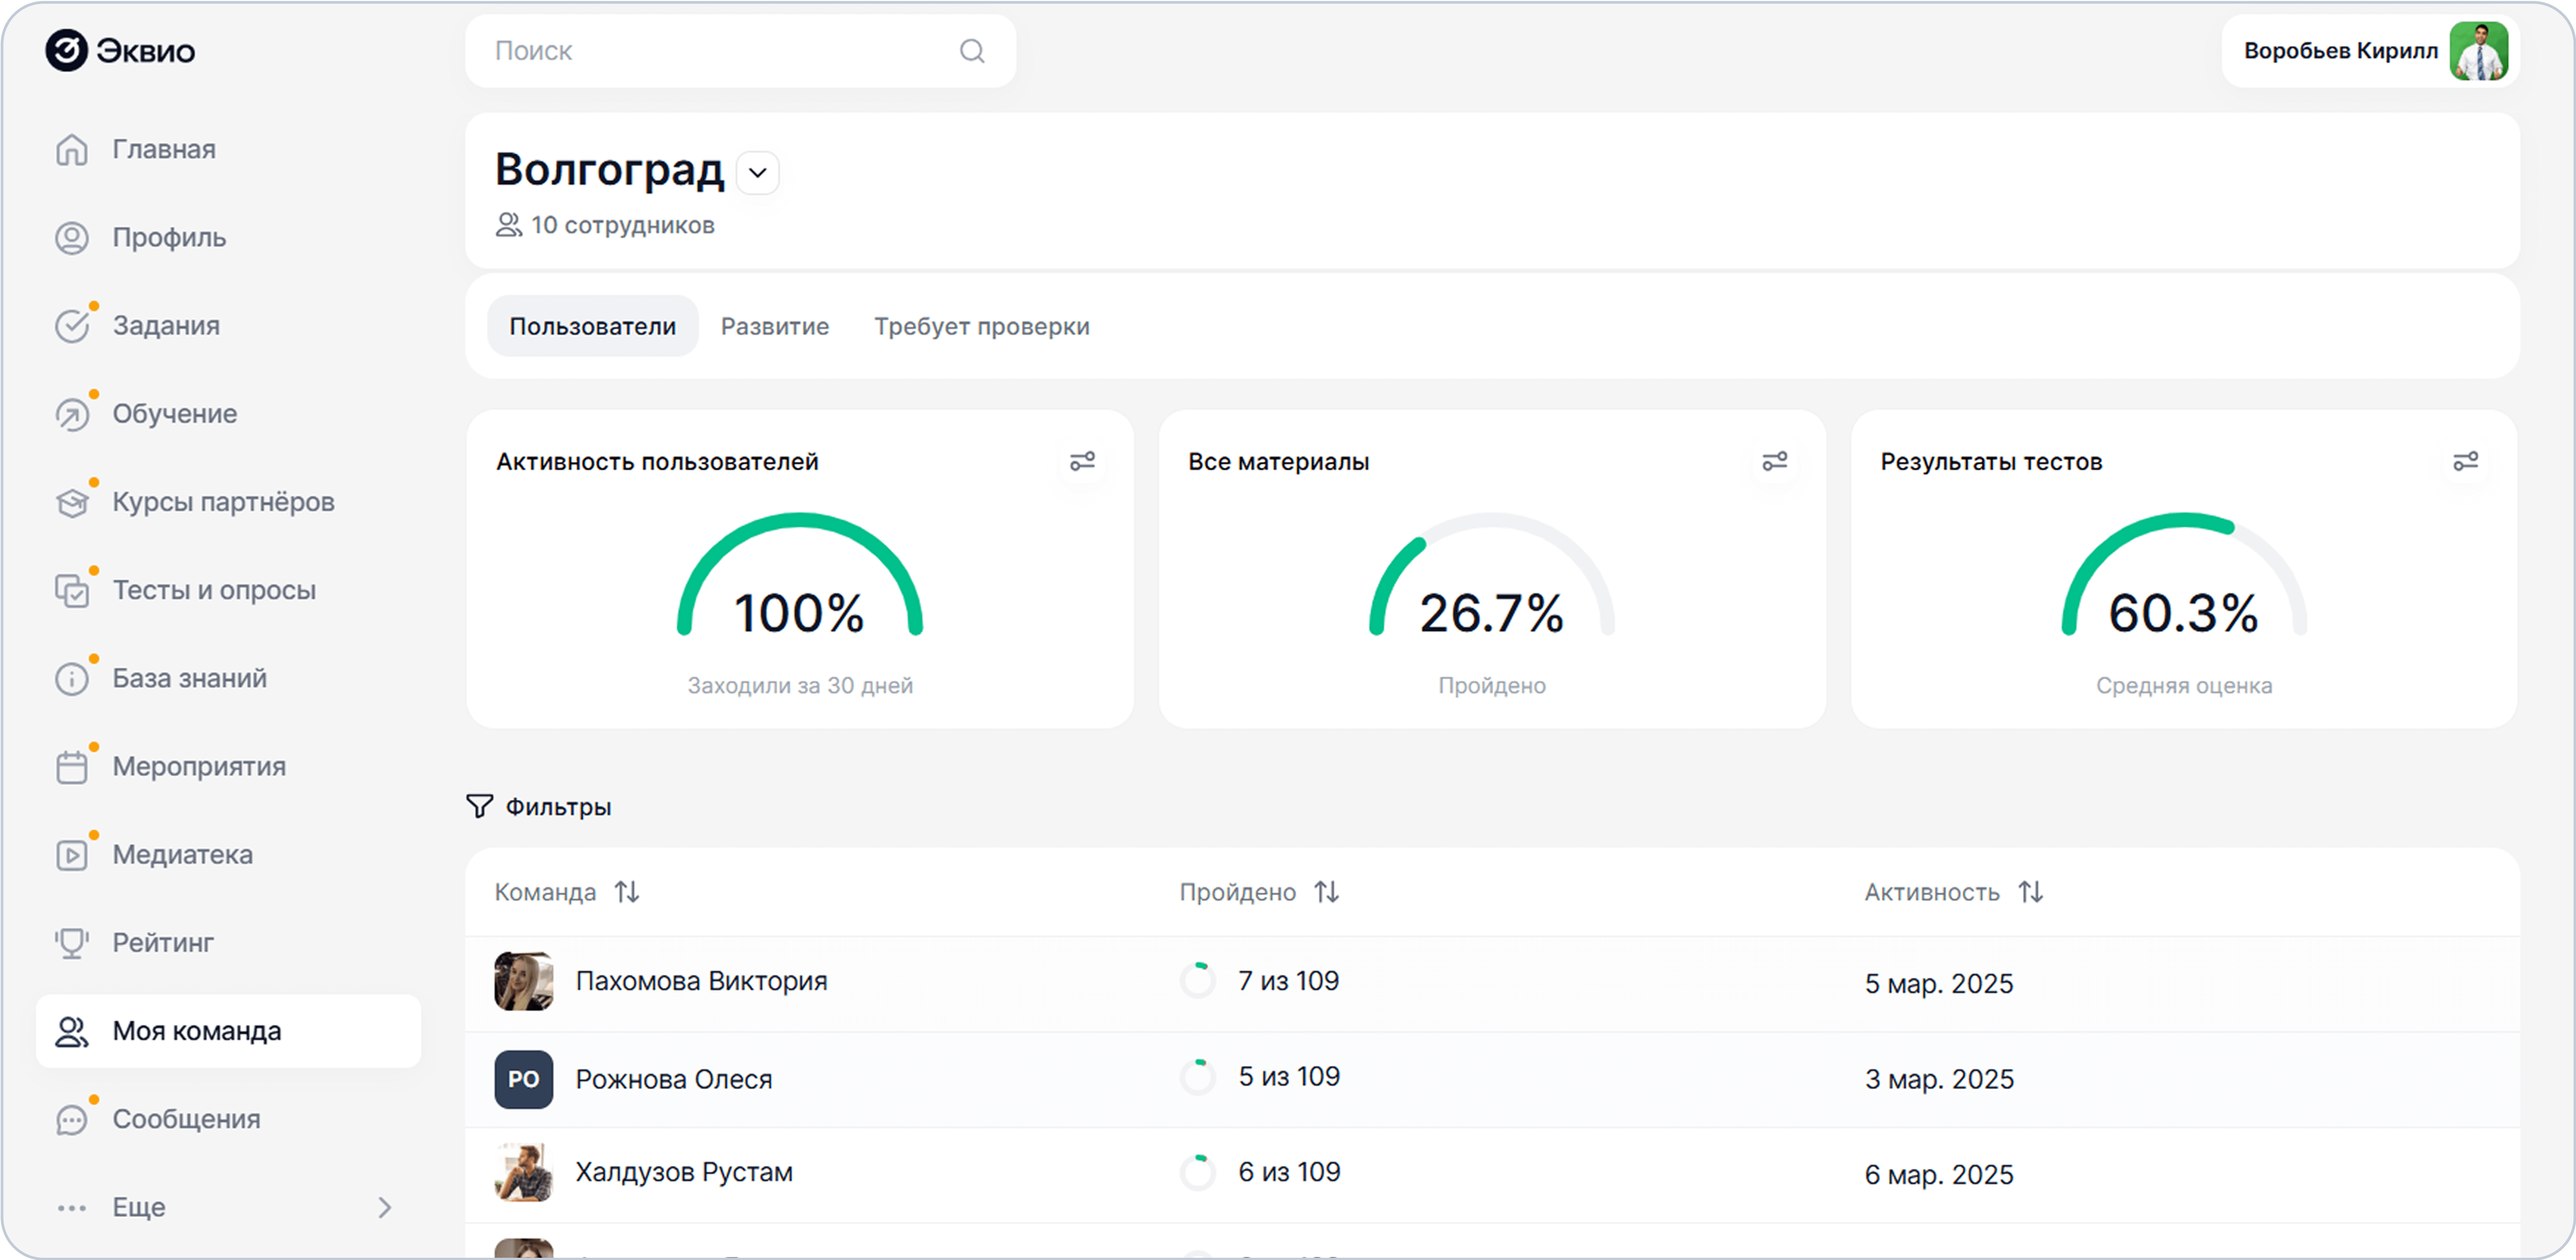Click the three dots Еще icon
Screen dimensions: 2576x1260
coord(72,1208)
